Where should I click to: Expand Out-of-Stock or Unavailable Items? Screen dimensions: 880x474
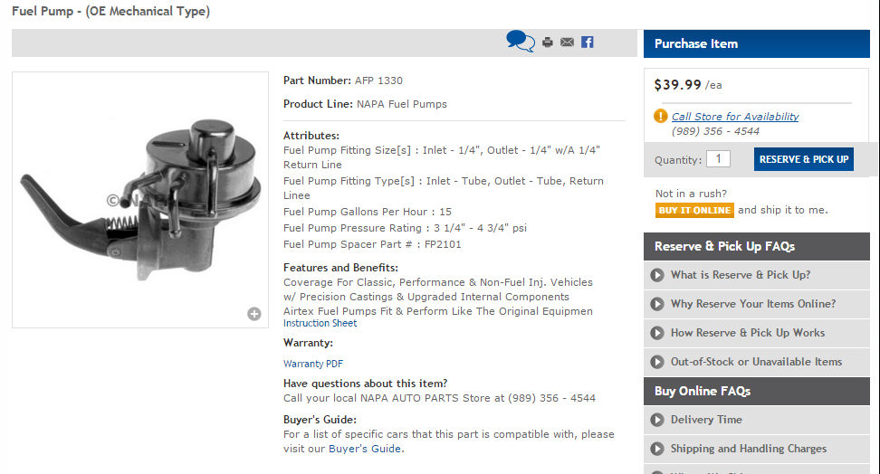click(757, 362)
